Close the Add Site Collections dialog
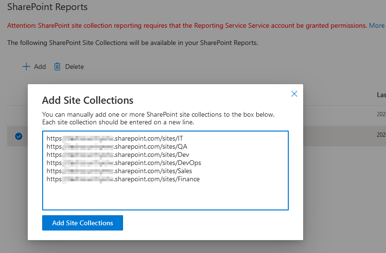This screenshot has height=253, width=386. [x=294, y=94]
